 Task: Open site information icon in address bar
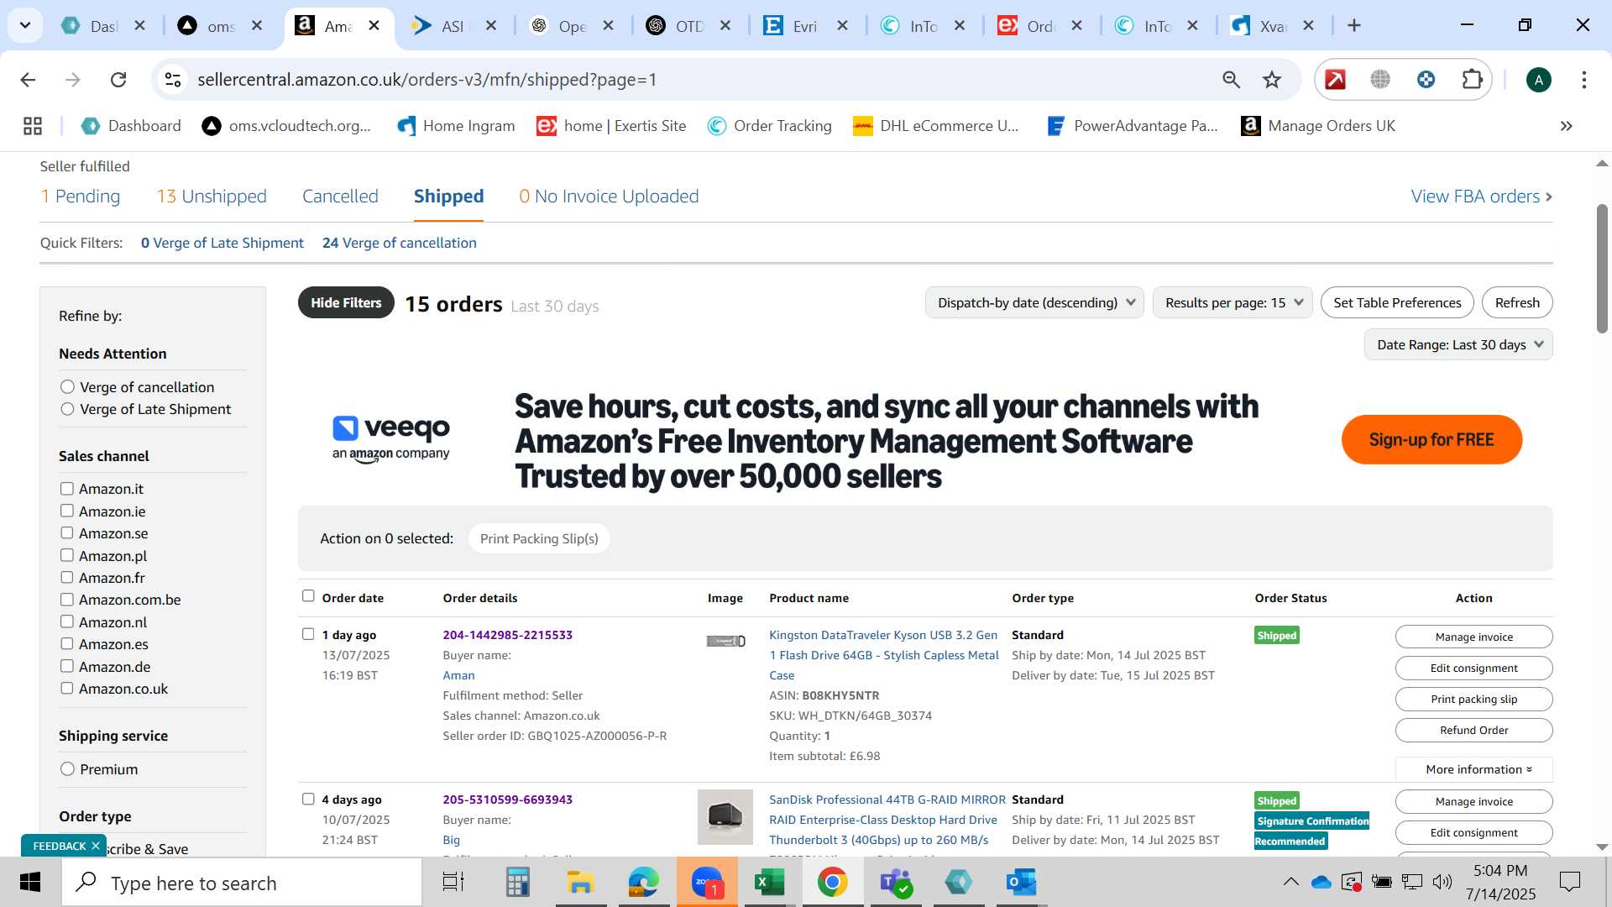(x=173, y=80)
